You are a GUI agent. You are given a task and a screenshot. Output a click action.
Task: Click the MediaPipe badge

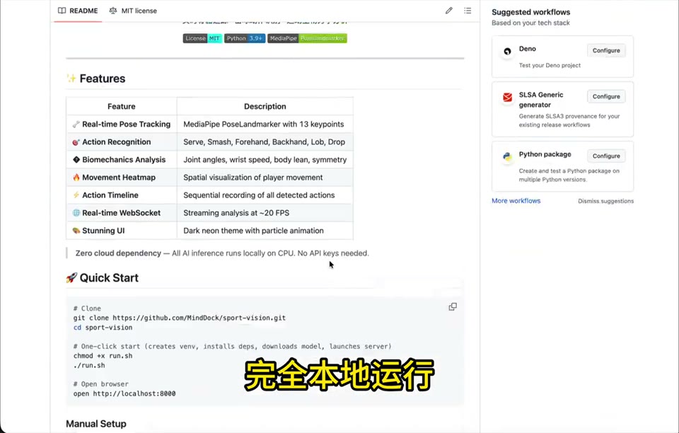tap(307, 38)
